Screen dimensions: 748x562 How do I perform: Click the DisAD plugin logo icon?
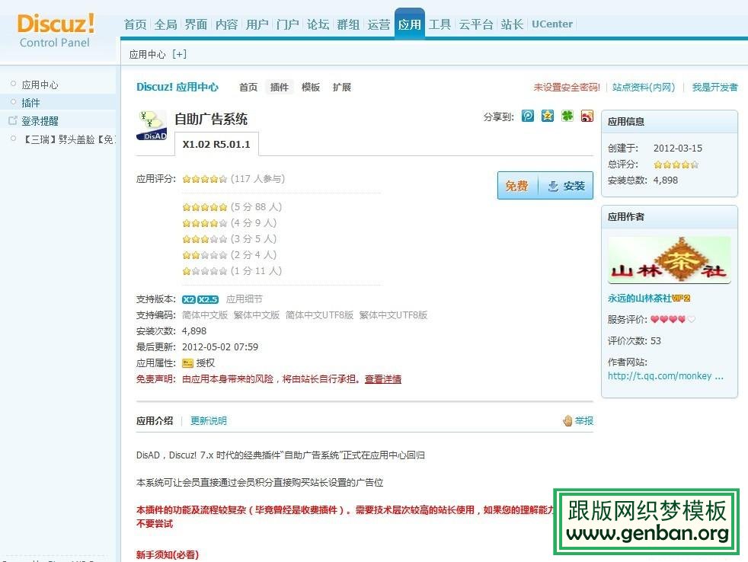[x=151, y=126]
